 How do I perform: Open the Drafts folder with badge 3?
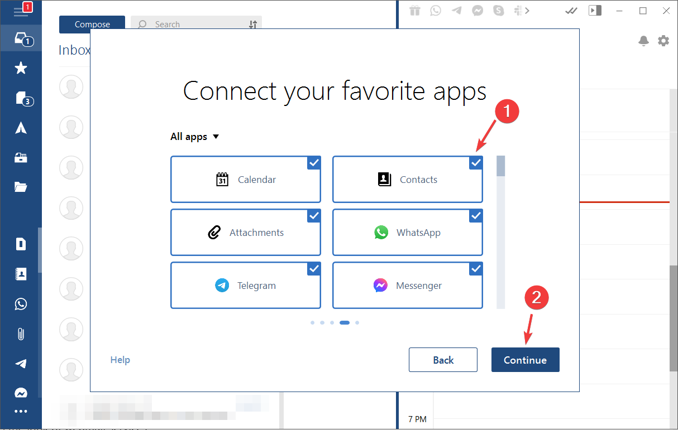21,98
